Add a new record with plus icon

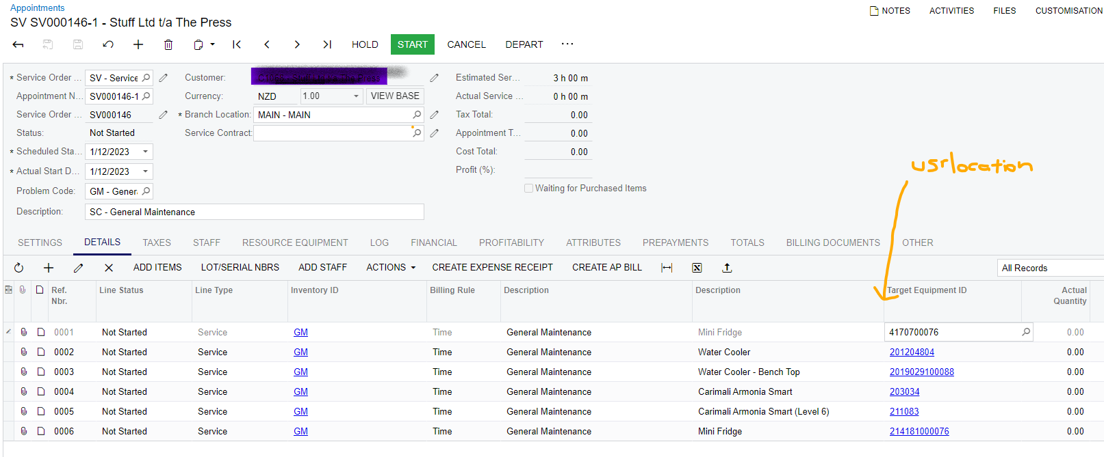pos(138,44)
